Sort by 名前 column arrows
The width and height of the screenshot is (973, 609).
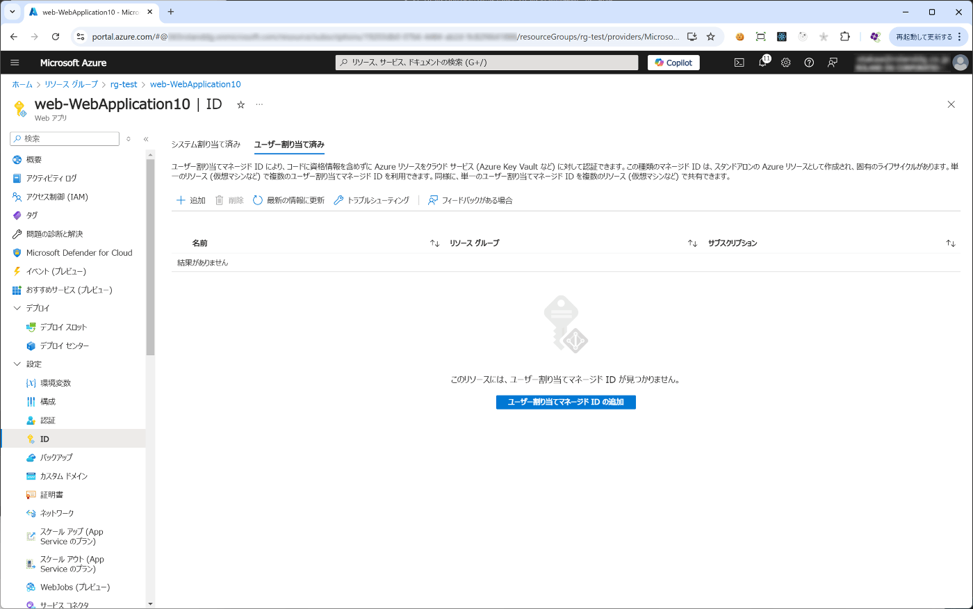434,243
